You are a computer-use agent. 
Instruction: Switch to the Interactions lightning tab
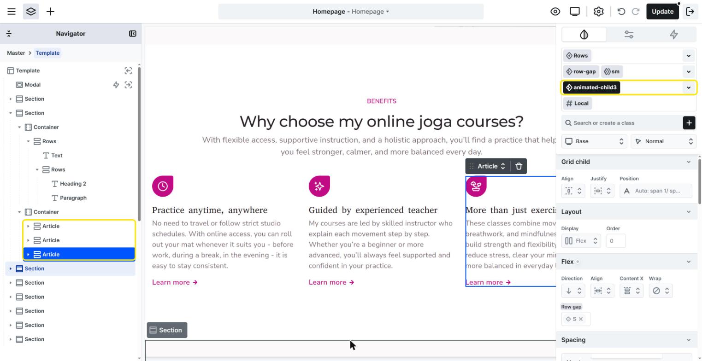coord(674,35)
